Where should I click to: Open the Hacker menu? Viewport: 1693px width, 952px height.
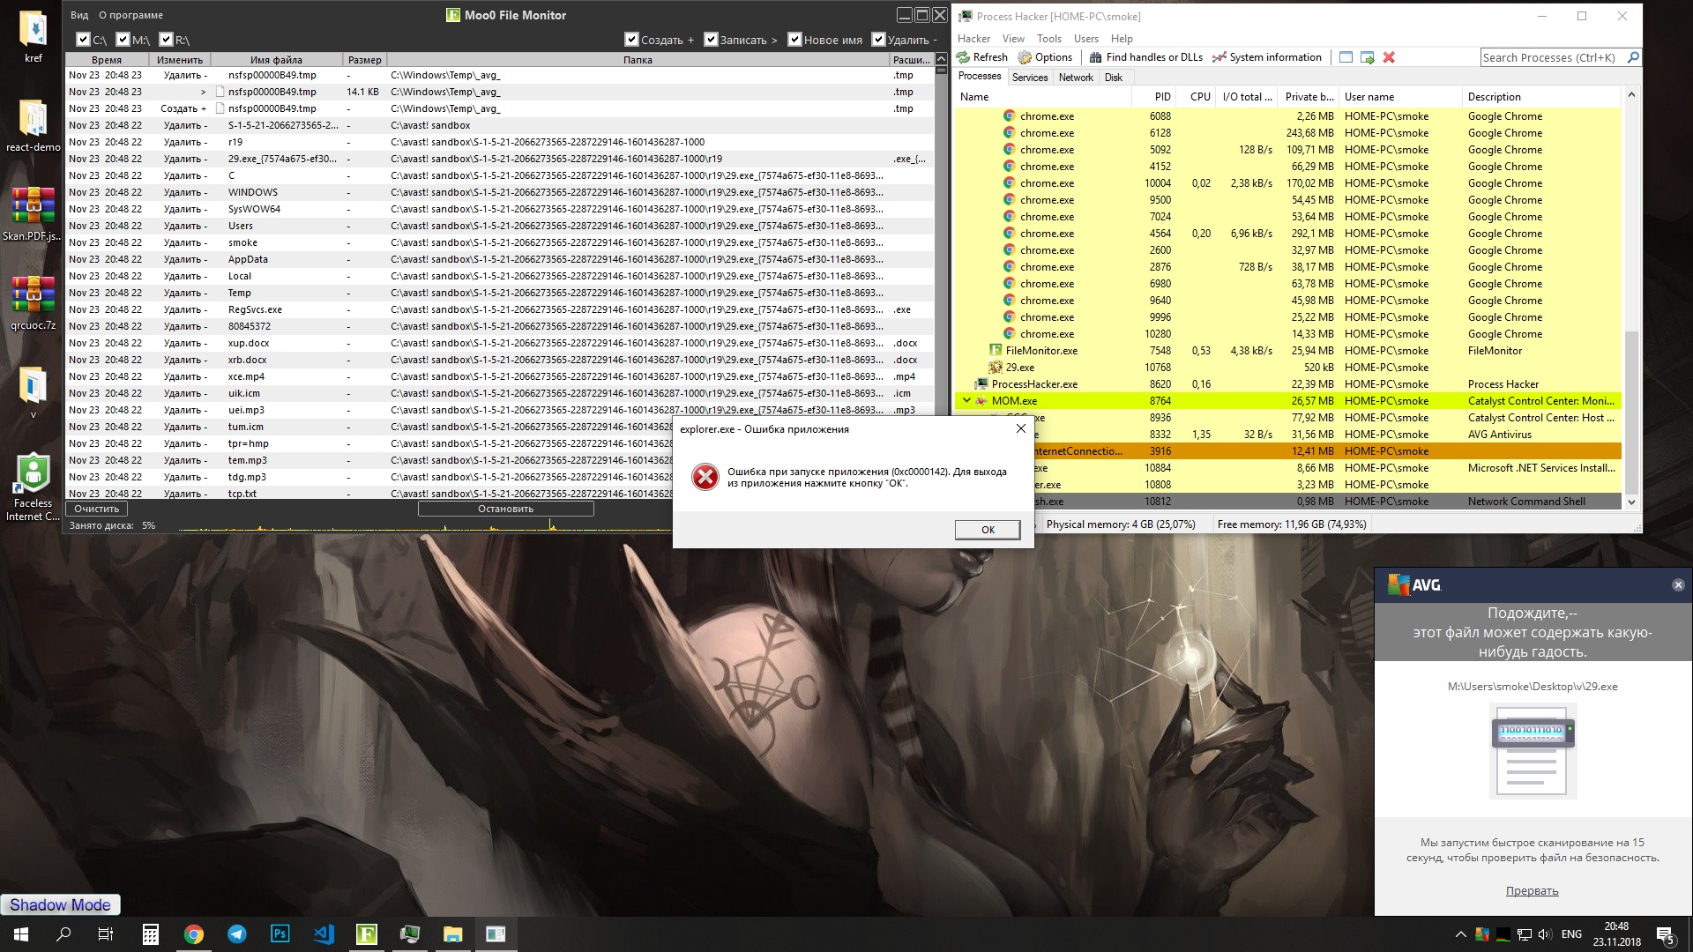(973, 39)
